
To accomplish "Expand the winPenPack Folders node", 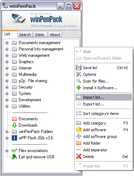I will tap(7, 132).
